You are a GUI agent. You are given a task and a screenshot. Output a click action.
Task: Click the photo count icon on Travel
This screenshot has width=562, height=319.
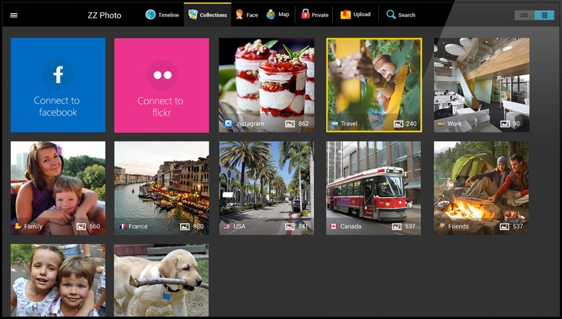(398, 124)
